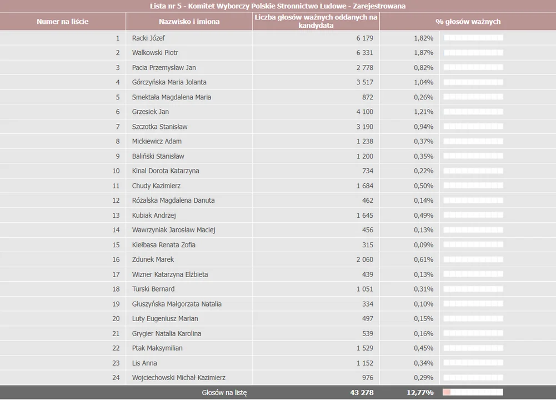Viewport: 556px width, 400px height.
Task: Select candidate name Baliński Stanisław
Action: click(158, 156)
